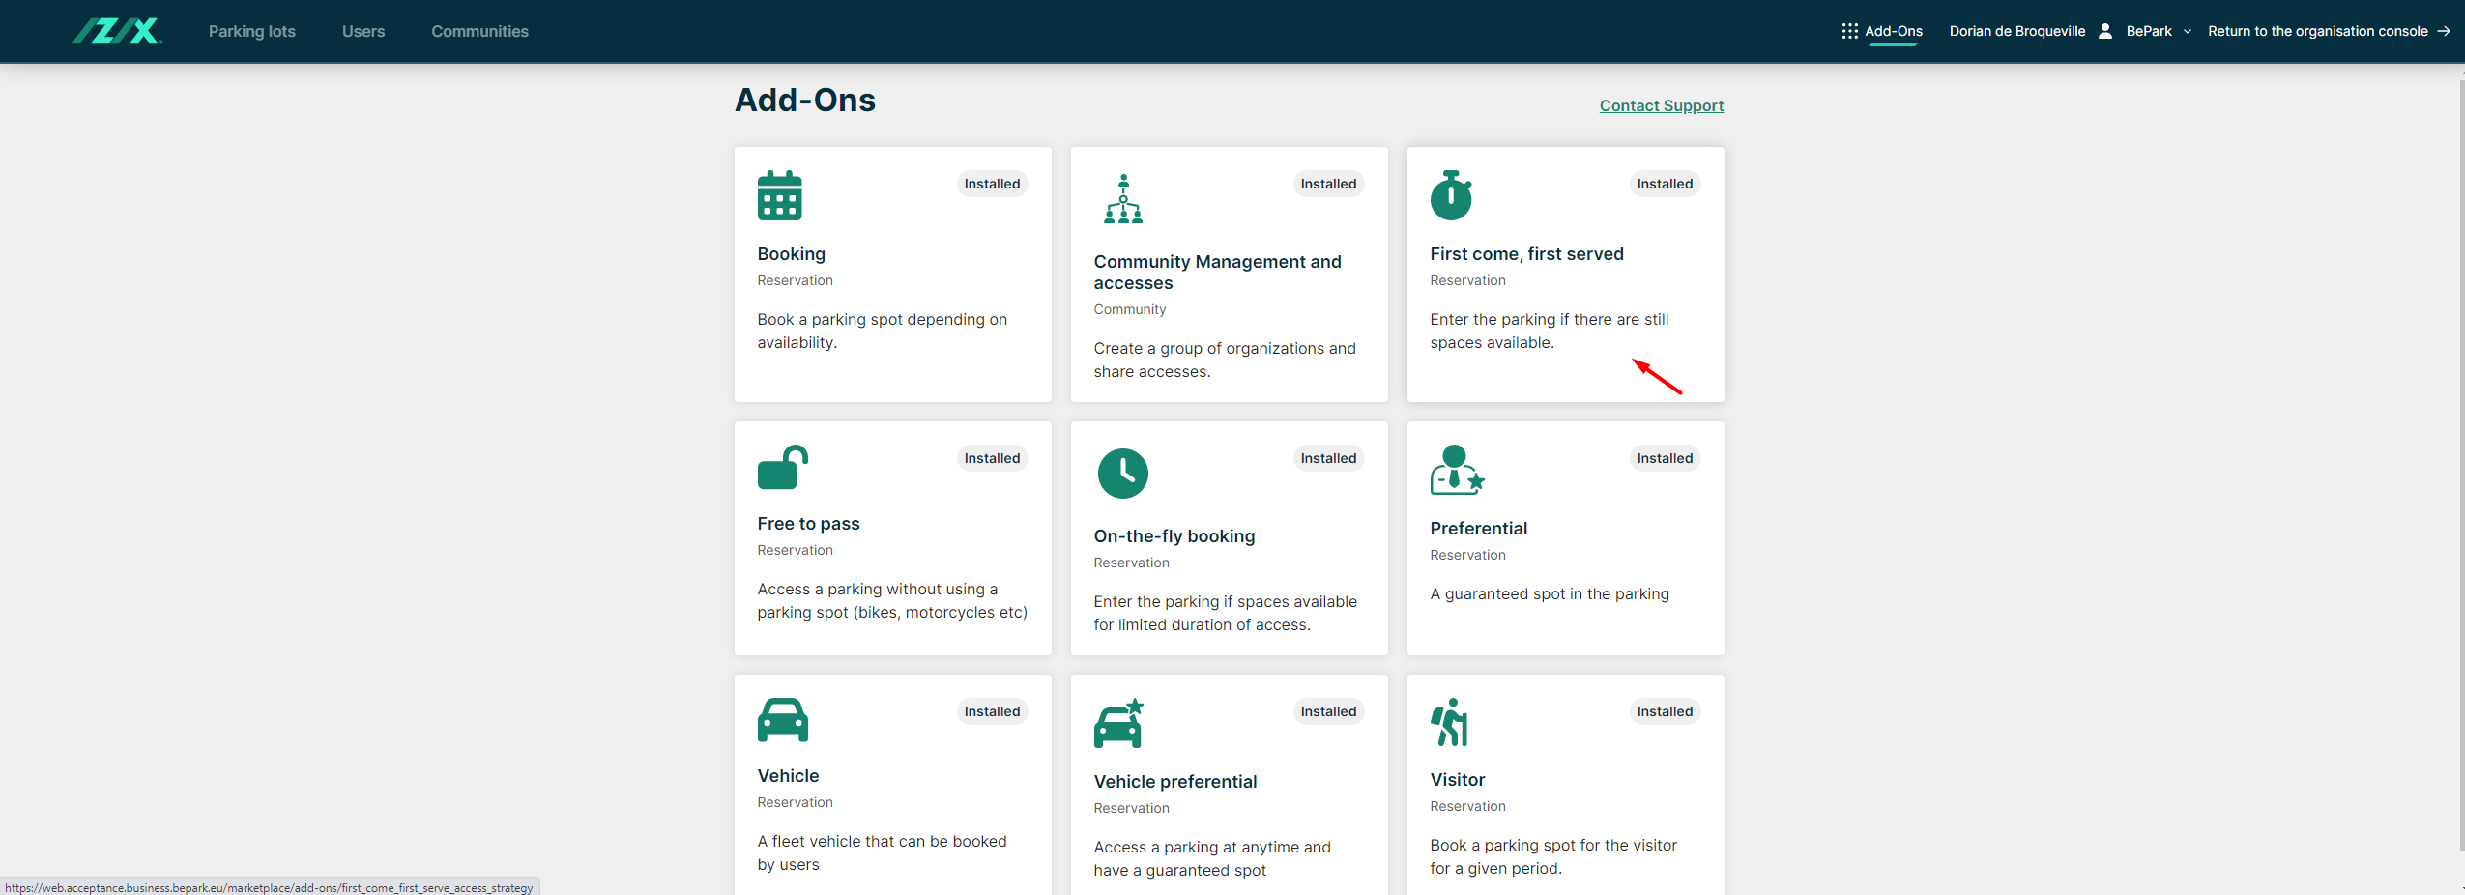The height and width of the screenshot is (895, 2465).
Task: Click the user profile silhouette icon
Action: (x=2104, y=31)
